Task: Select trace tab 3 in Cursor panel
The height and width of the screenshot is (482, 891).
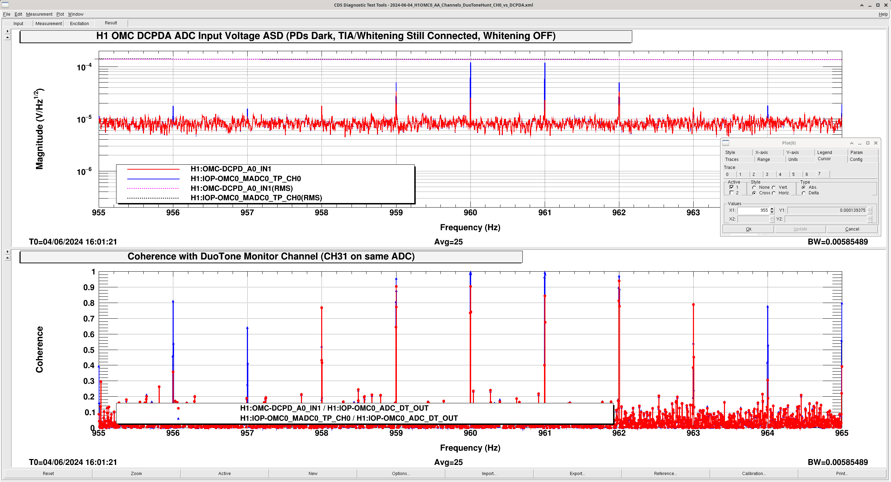Action: point(767,174)
